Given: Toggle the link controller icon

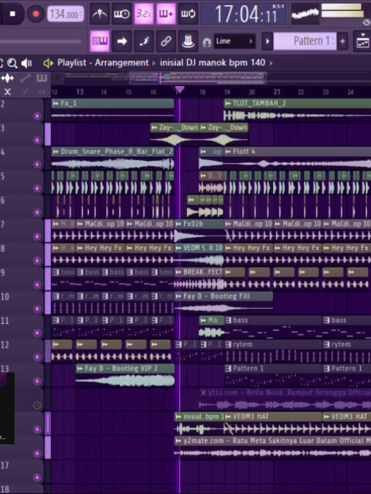Looking at the screenshot, I should click(166, 41).
